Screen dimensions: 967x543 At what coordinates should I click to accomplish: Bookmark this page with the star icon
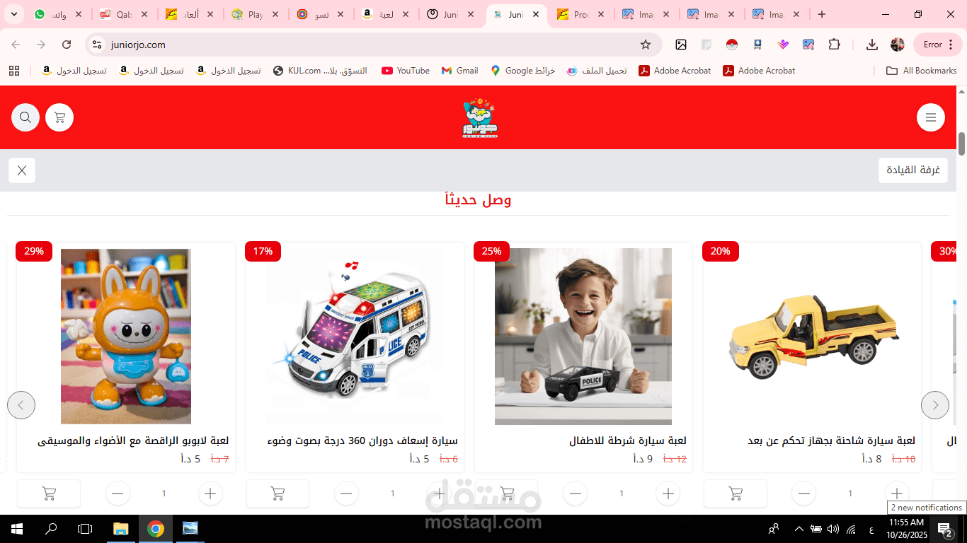[646, 45]
